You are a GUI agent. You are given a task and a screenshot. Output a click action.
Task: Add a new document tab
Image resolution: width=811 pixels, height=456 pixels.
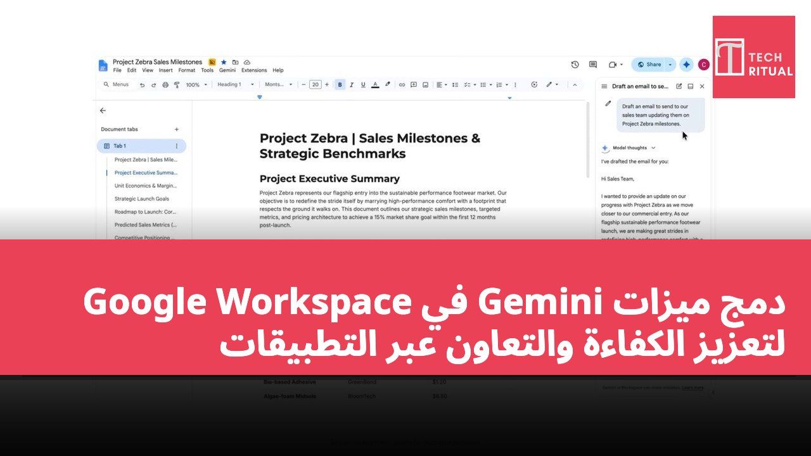[177, 129]
